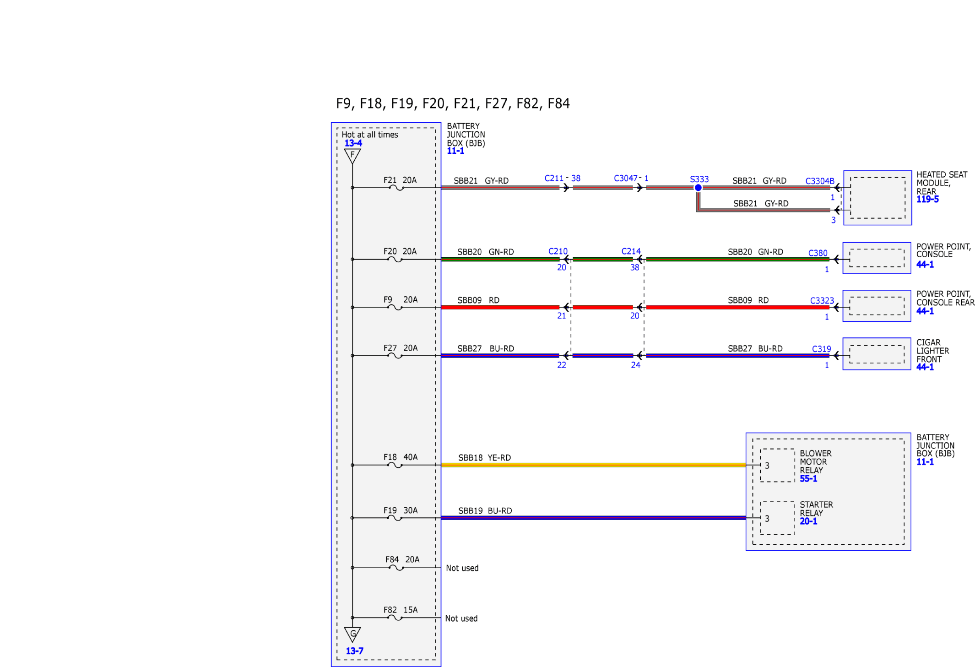Click the Blower Motor Relay dashed box

click(x=777, y=466)
